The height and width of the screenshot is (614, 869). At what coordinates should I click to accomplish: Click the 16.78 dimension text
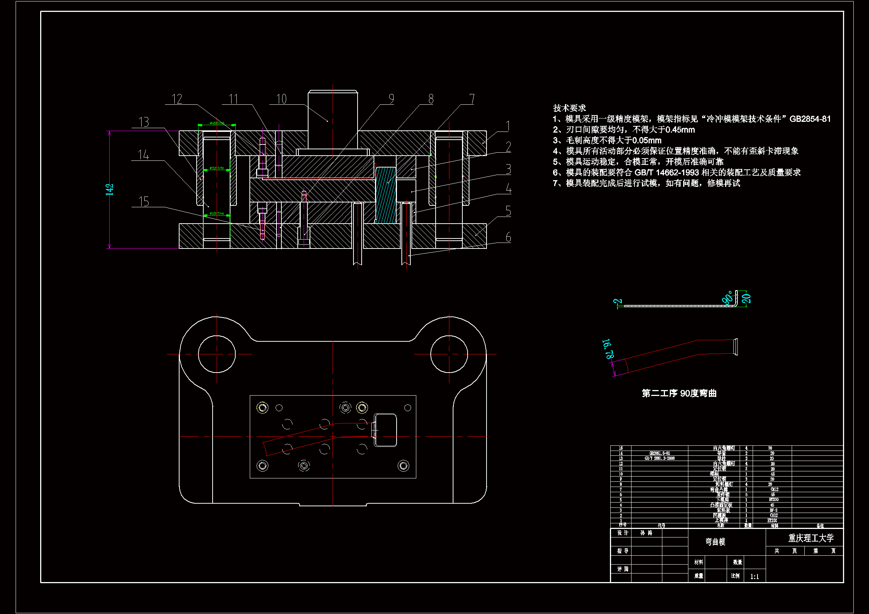click(608, 349)
